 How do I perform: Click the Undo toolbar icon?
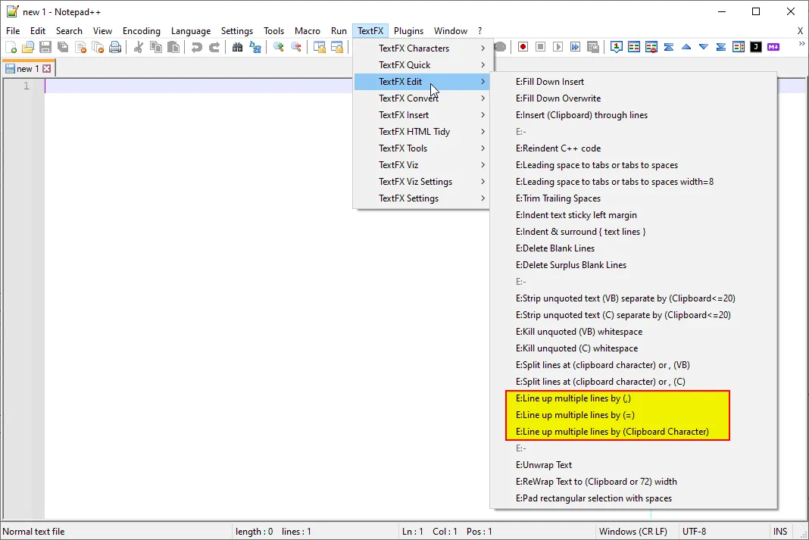point(196,46)
